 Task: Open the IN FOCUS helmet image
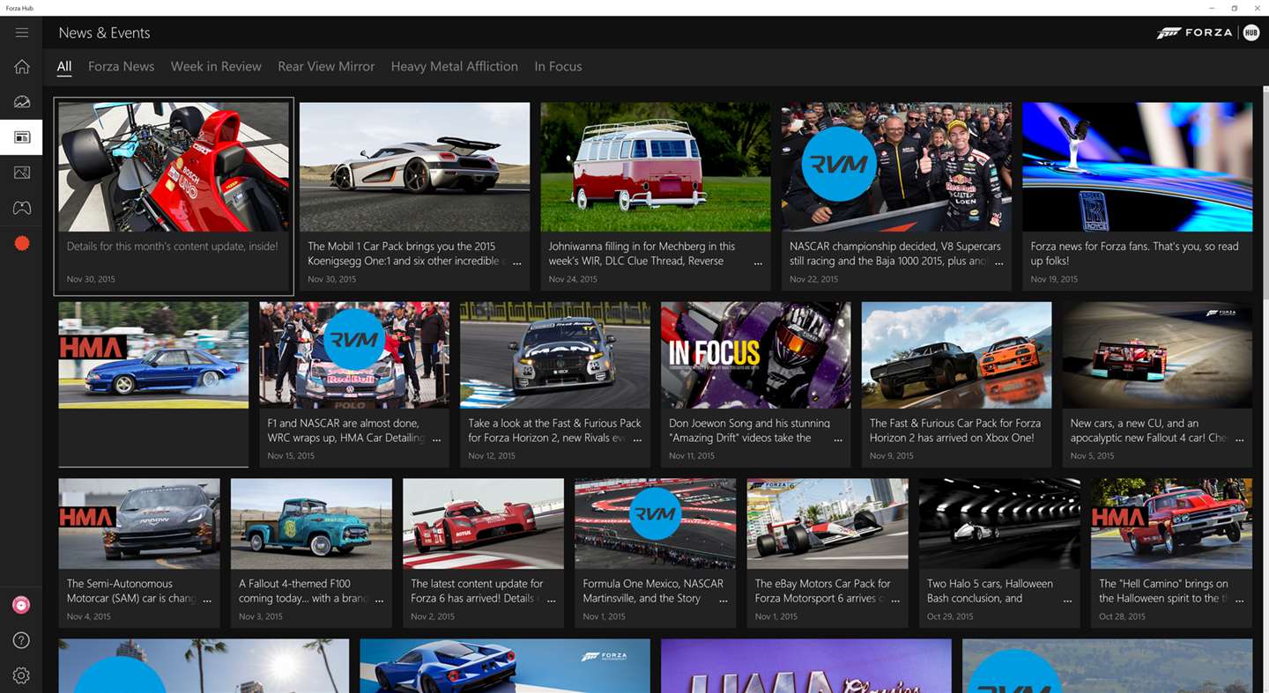[755, 355]
